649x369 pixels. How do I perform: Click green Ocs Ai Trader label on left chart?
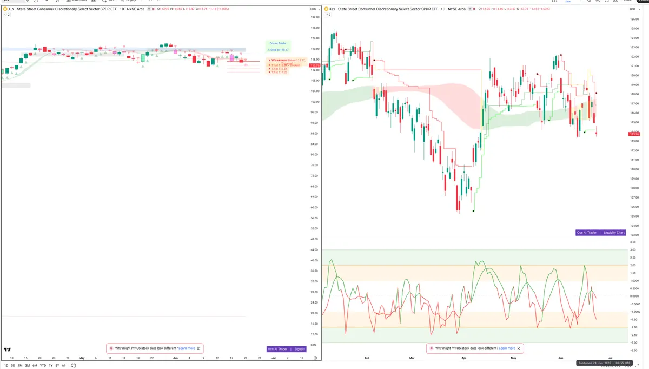278,43
